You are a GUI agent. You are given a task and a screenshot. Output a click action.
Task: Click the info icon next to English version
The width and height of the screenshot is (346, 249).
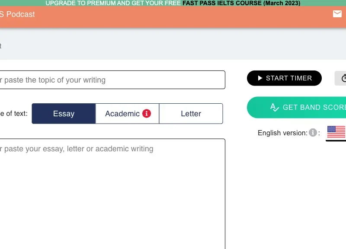[312, 133]
